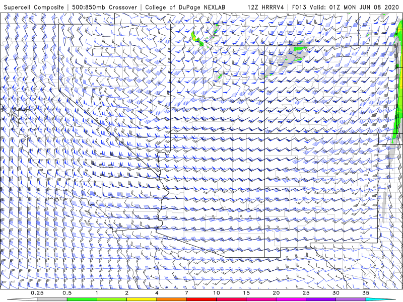Screen dimensions: 403x302
Task: Click the legend value 20
Action: (276, 293)
